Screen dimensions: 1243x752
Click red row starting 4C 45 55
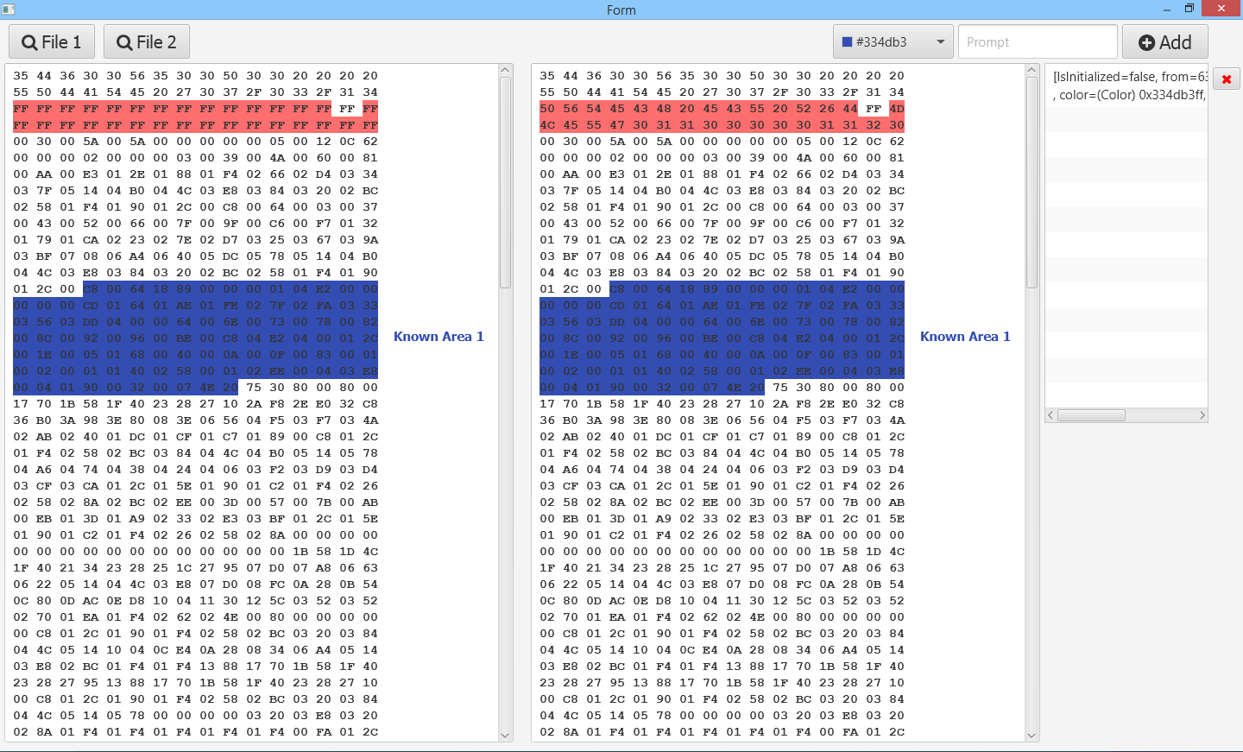[x=722, y=125]
